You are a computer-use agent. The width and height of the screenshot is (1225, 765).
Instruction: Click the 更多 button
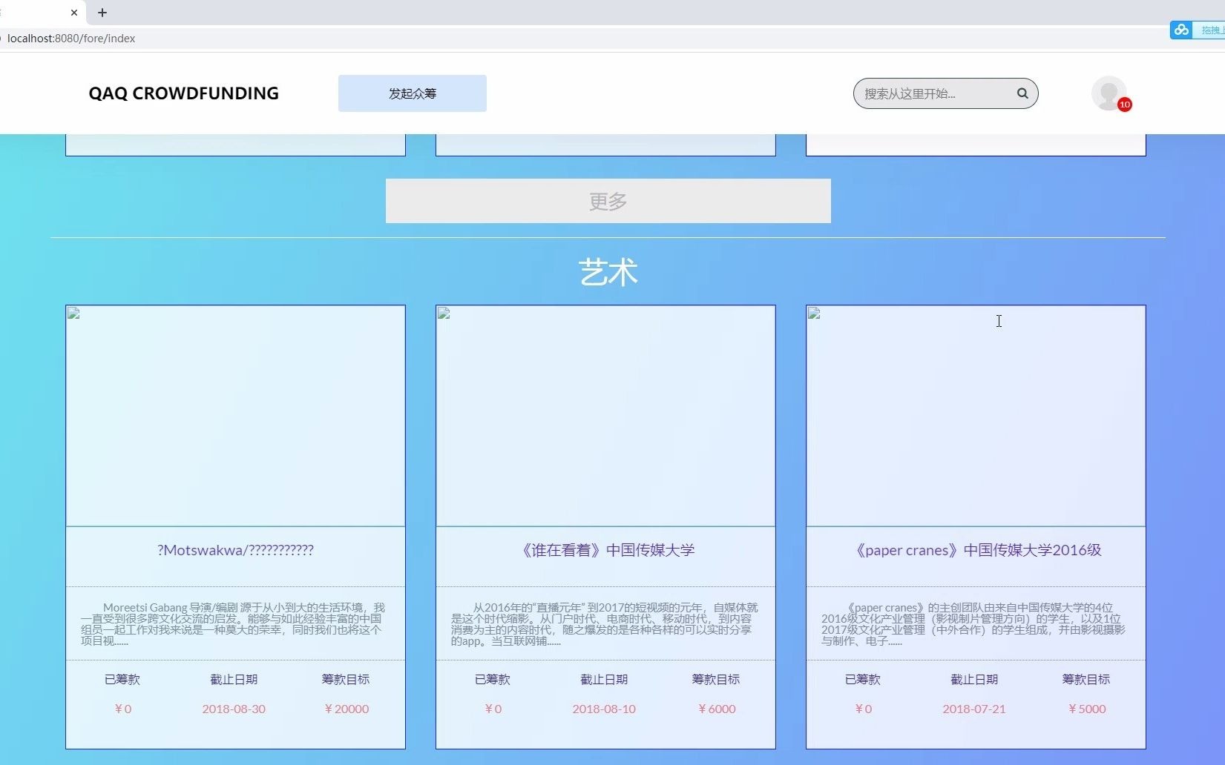[x=608, y=201]
